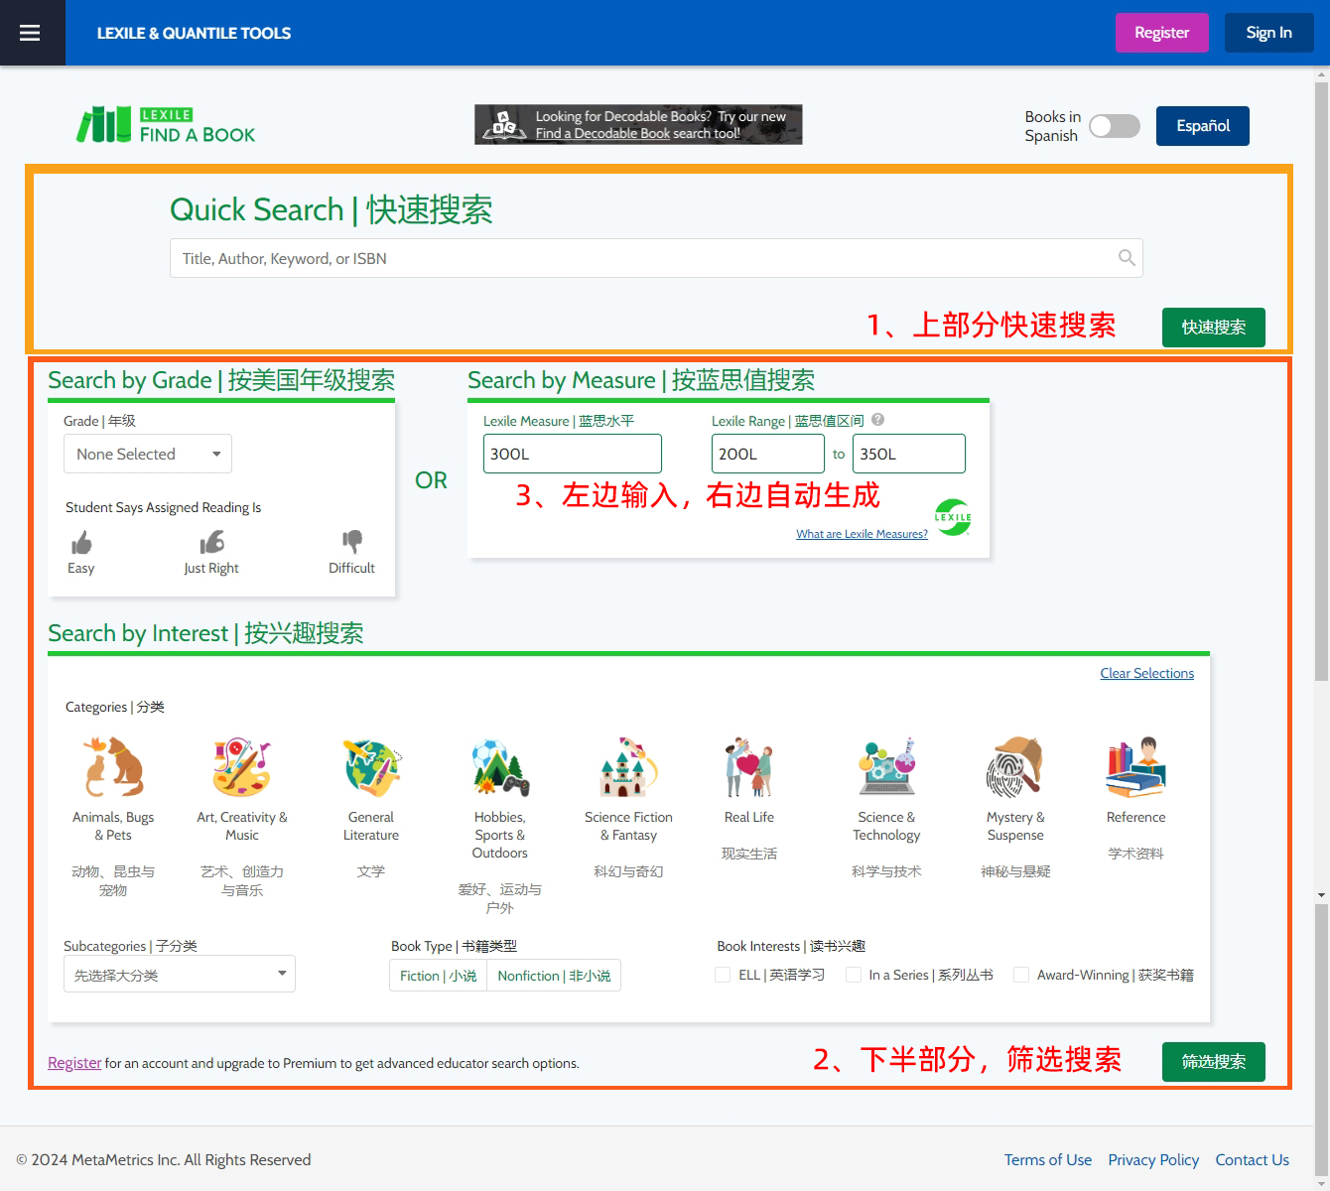Select the Easy thumbs-up icon
The width and height of the screenshot is (1330, 1191).
pos(81,543)
